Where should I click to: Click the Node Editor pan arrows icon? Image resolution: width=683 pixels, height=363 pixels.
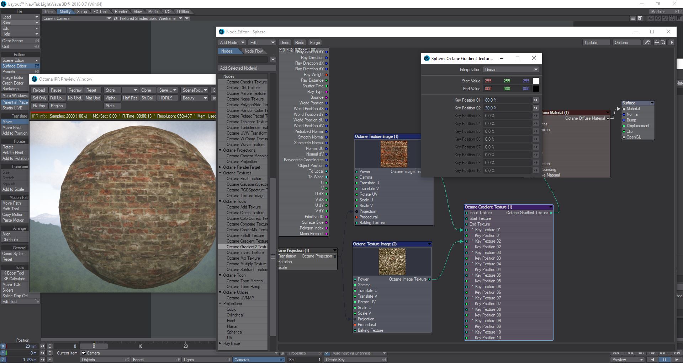pyautogui.click(x=657, y=43)
